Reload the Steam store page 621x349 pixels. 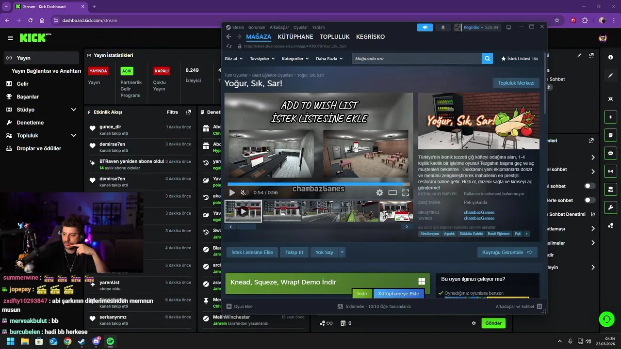tap(229, 46)
